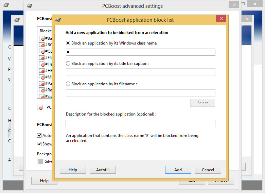
Task: Click the filename input field
Action: click(140, 93)
